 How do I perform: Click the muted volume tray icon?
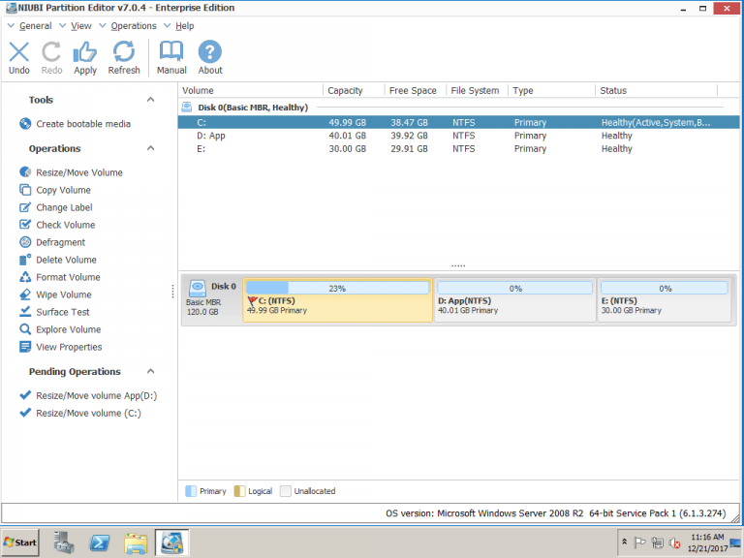click(x=674, y=542)
